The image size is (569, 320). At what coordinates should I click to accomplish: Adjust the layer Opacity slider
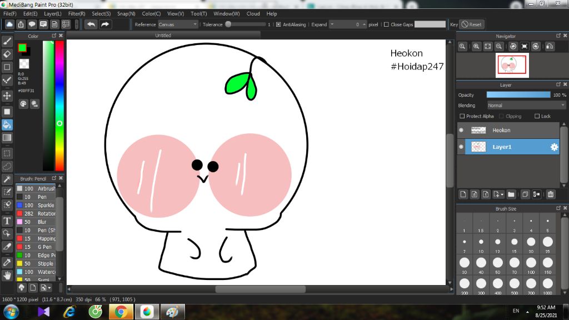pos(518,94)
